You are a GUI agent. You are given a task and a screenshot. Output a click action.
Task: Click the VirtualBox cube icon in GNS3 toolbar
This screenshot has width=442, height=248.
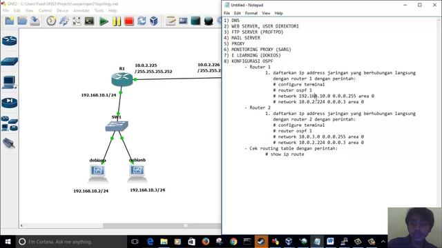[x=154, y=21]
